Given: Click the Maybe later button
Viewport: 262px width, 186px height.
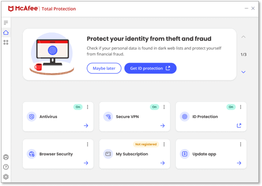Looking at the screenshot, I should 104,68.
